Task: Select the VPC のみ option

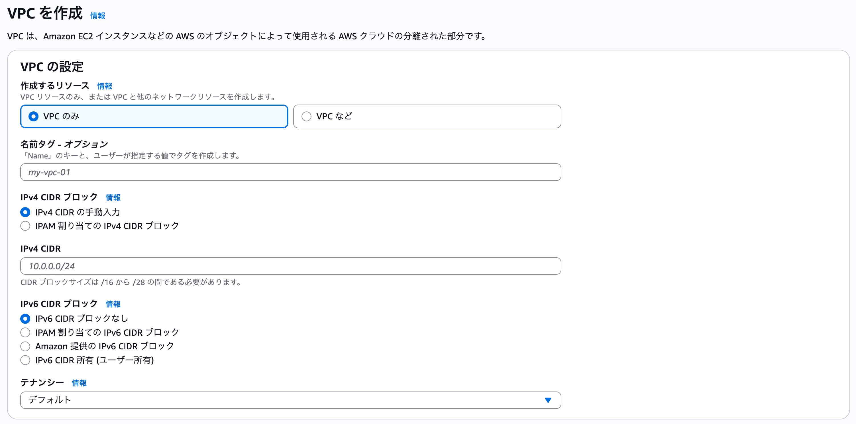Action: (x=33, y=116)
